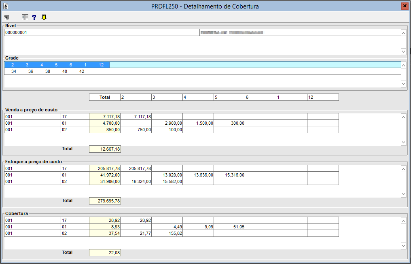Click Venda value 1.500,00
Image resolution: width=411 pixels, height=264 pixels.
[198, 123]
